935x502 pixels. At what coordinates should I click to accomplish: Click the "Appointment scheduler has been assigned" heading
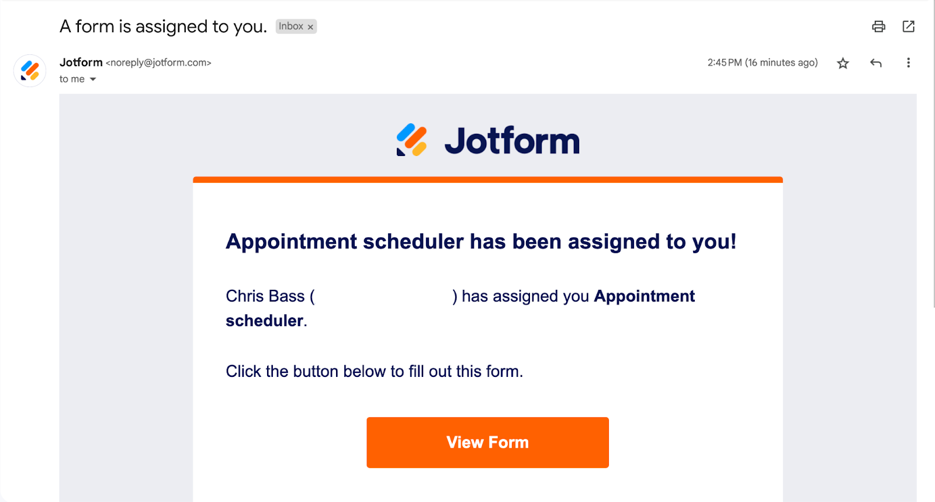(x=480, y=241)
